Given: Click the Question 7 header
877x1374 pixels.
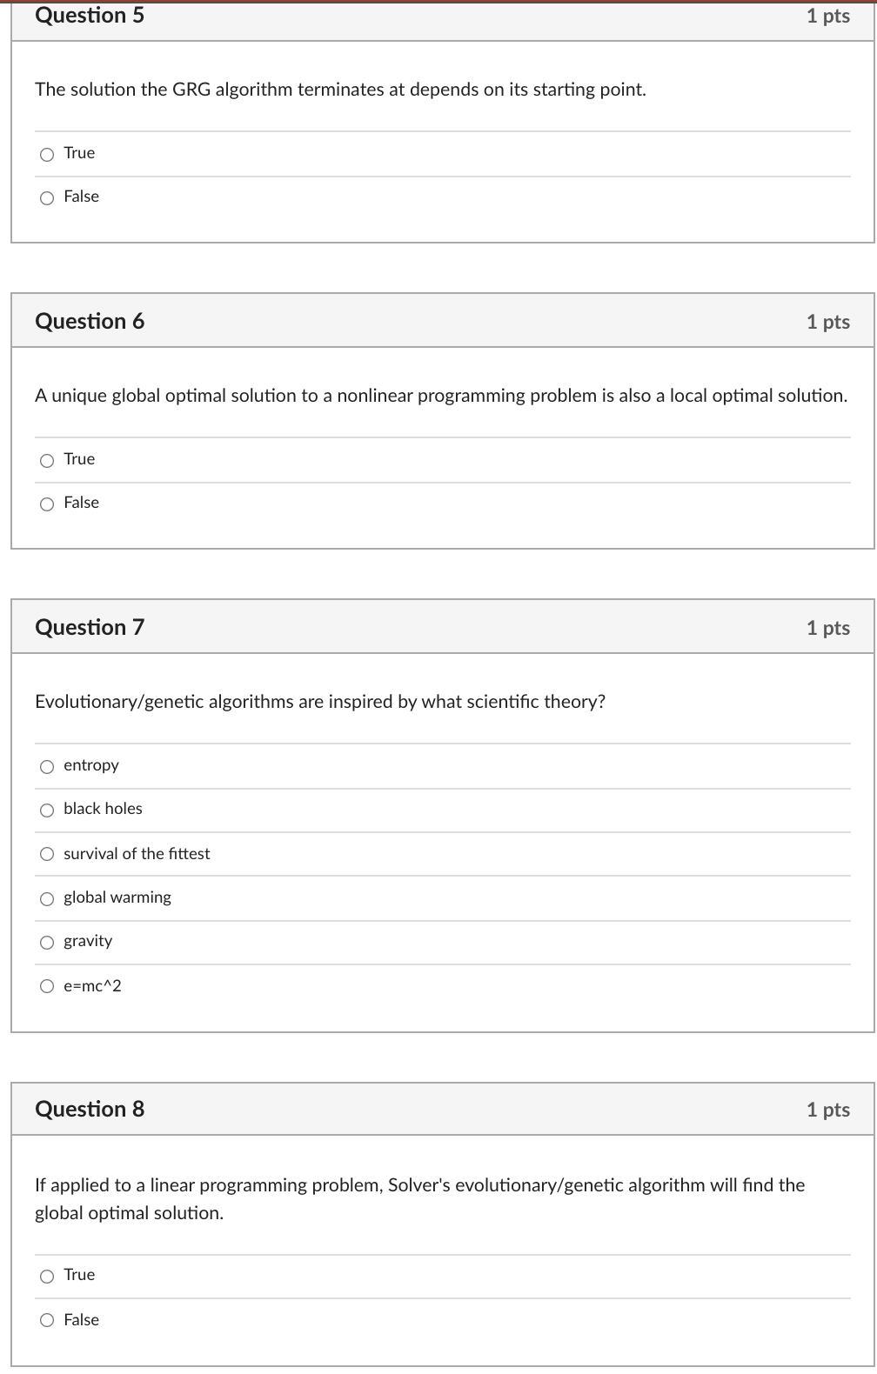Looking at the screenshot, I should [89, 627].
